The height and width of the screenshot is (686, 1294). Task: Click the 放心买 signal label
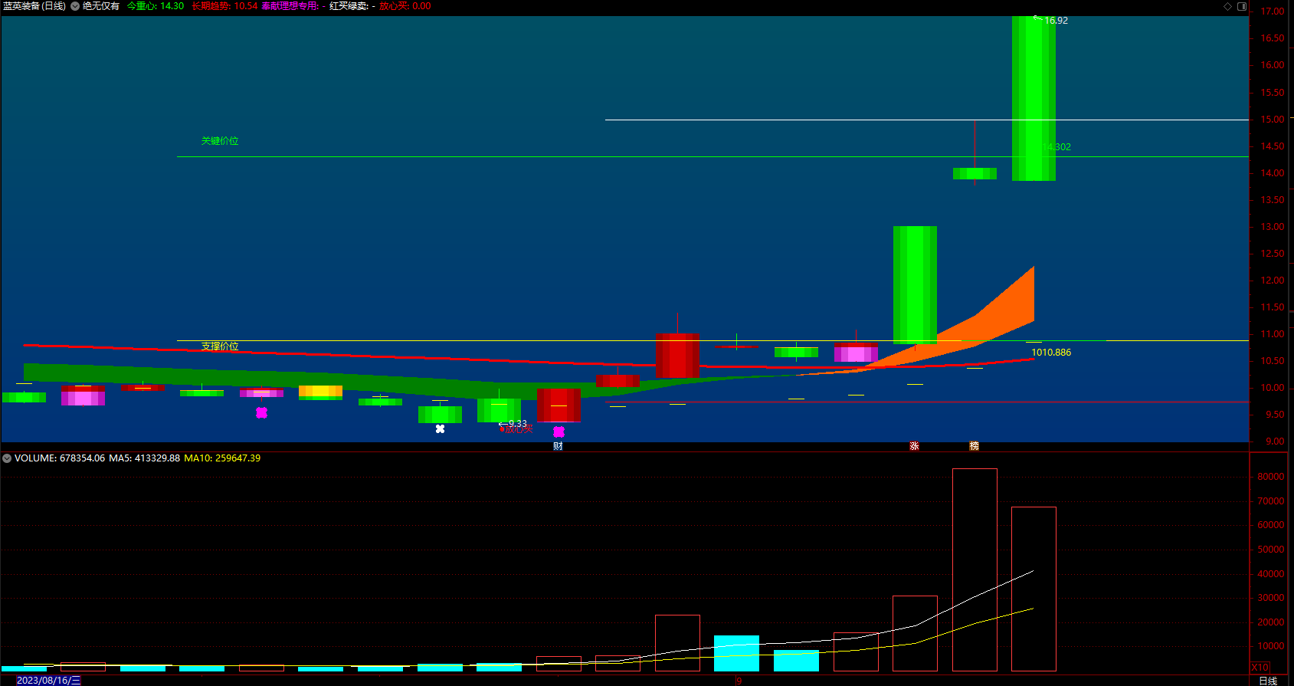tap(518, 429)
